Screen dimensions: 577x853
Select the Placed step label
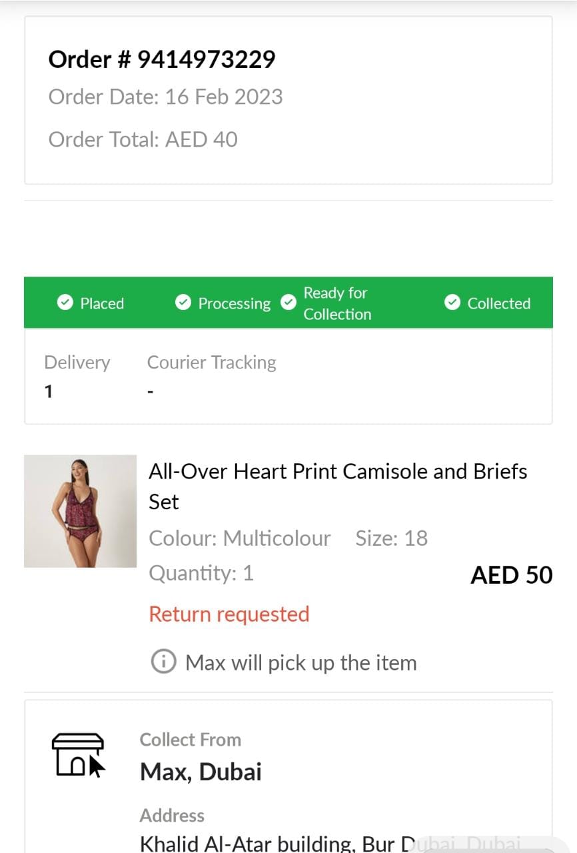(102, 304)
